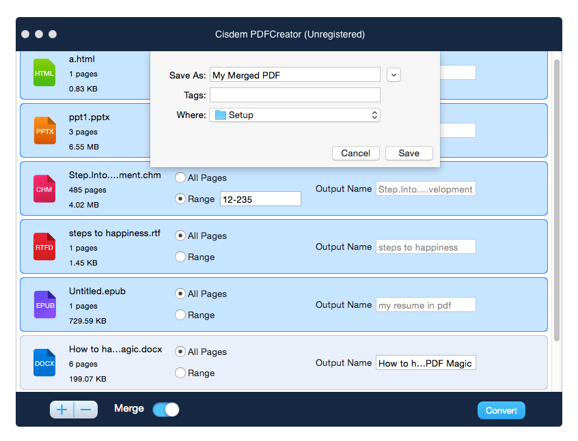Click the PPTX icon for ppt1.pptx
This screenshot has width=578, height=441.
44,130
